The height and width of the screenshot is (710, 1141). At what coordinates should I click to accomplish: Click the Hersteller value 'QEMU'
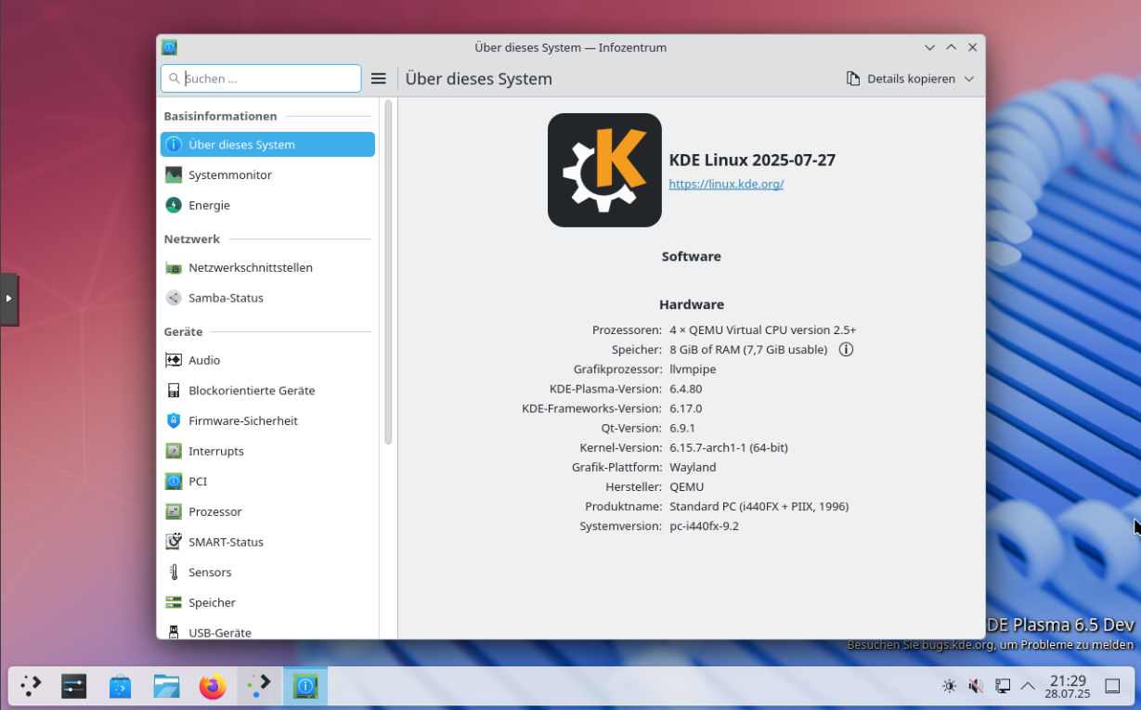(x=687, y=486)
